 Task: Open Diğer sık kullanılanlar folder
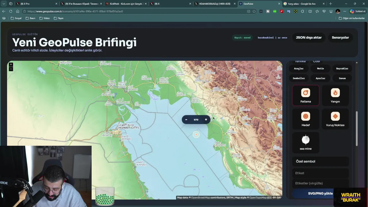[352, 18]
